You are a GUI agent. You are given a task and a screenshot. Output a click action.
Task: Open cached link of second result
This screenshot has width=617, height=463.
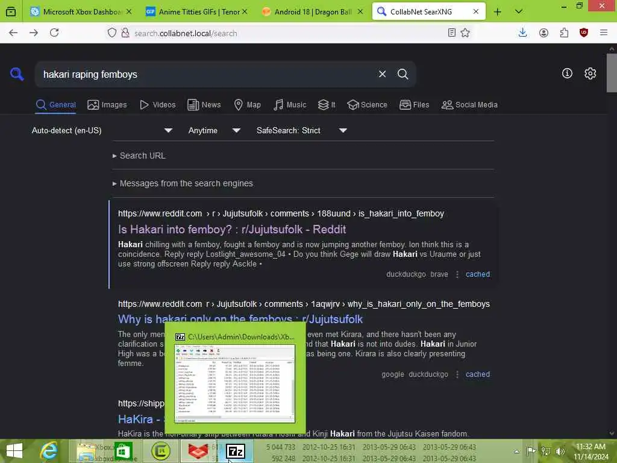[x=478, y=374]
